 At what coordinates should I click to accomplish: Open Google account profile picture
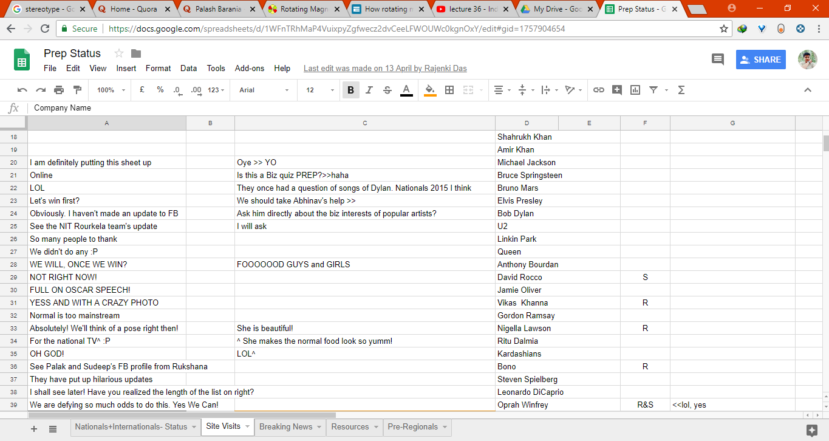point(808,60)
